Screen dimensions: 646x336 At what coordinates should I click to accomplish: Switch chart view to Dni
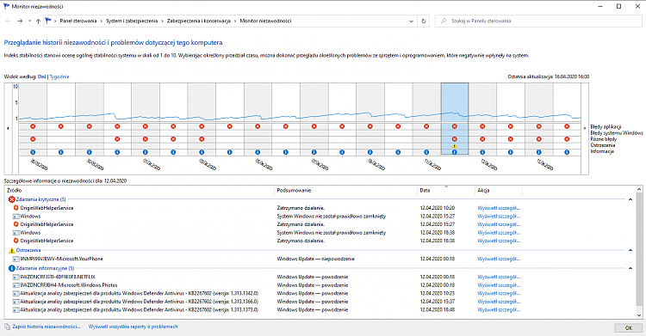[41, 76]
